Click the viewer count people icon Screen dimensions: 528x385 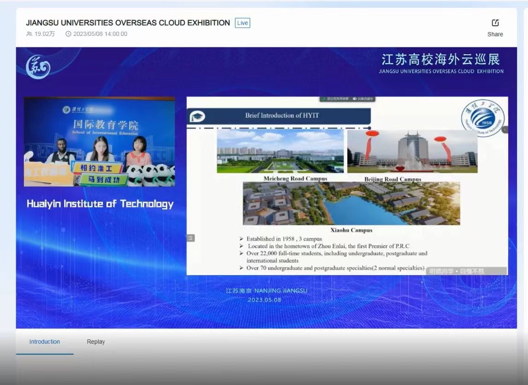click(29, 34)
